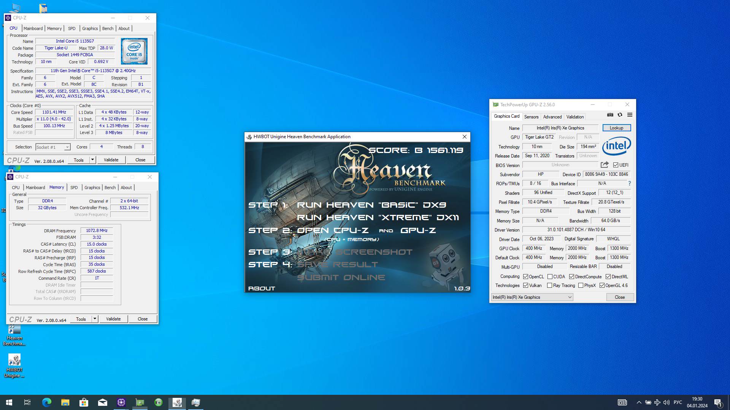Open Microsoft Store from taskbar

[84, 402]
